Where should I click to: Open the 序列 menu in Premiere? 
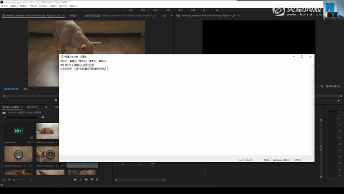click(x=33, y=6)
